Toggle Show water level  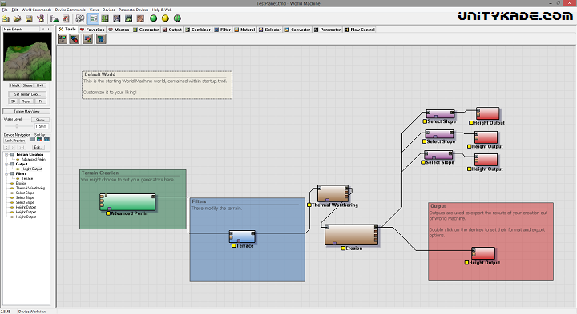pos(40,120)
